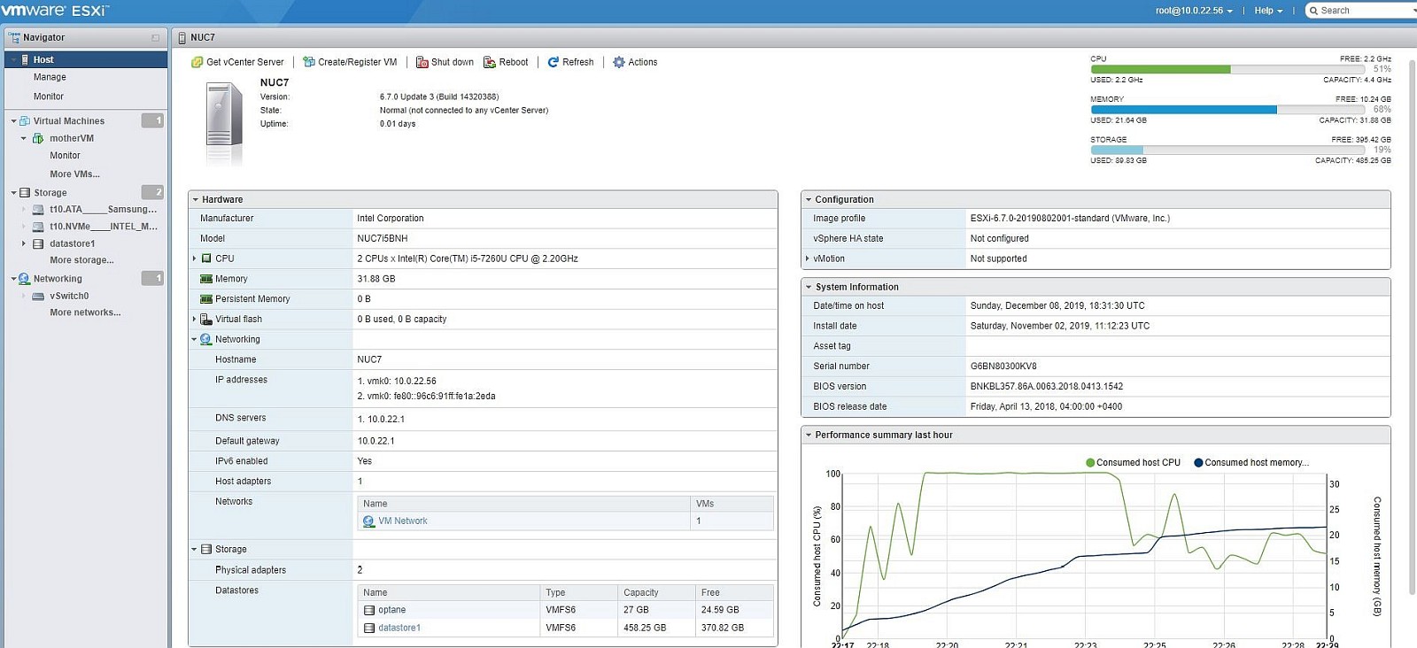
Task: Collapse the Configuration panel
Action: coord(809,200)
